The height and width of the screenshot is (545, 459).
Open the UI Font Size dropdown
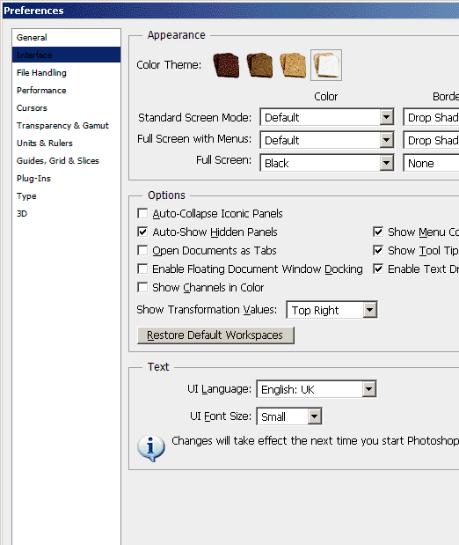click(x=289, y=416)
